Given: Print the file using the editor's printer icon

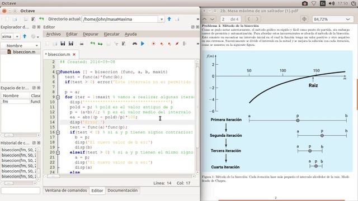Looking at the screenshot, I should pos(82,44).
